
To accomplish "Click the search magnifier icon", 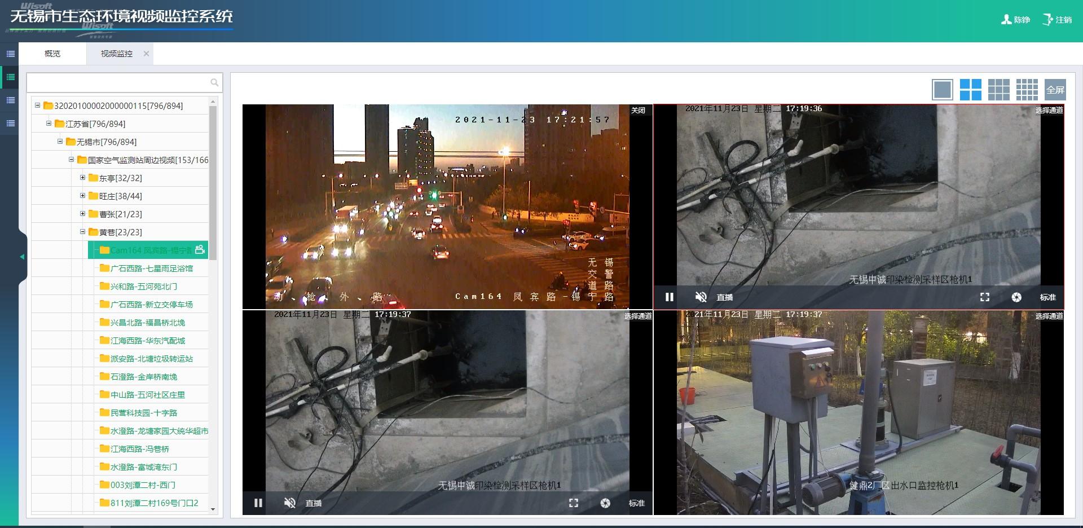I will click(x=214, y=82).
